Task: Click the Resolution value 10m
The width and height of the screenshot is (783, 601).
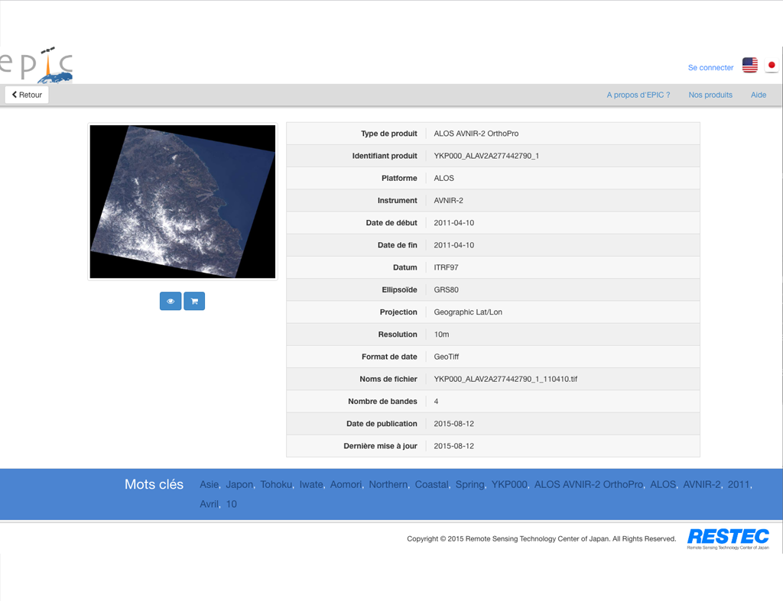Action: 441,334
